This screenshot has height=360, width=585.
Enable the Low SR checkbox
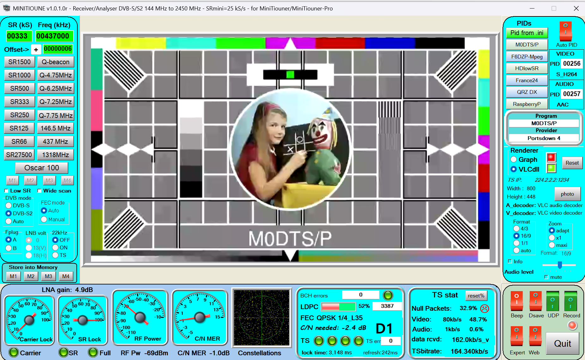(x=6, y=191)
